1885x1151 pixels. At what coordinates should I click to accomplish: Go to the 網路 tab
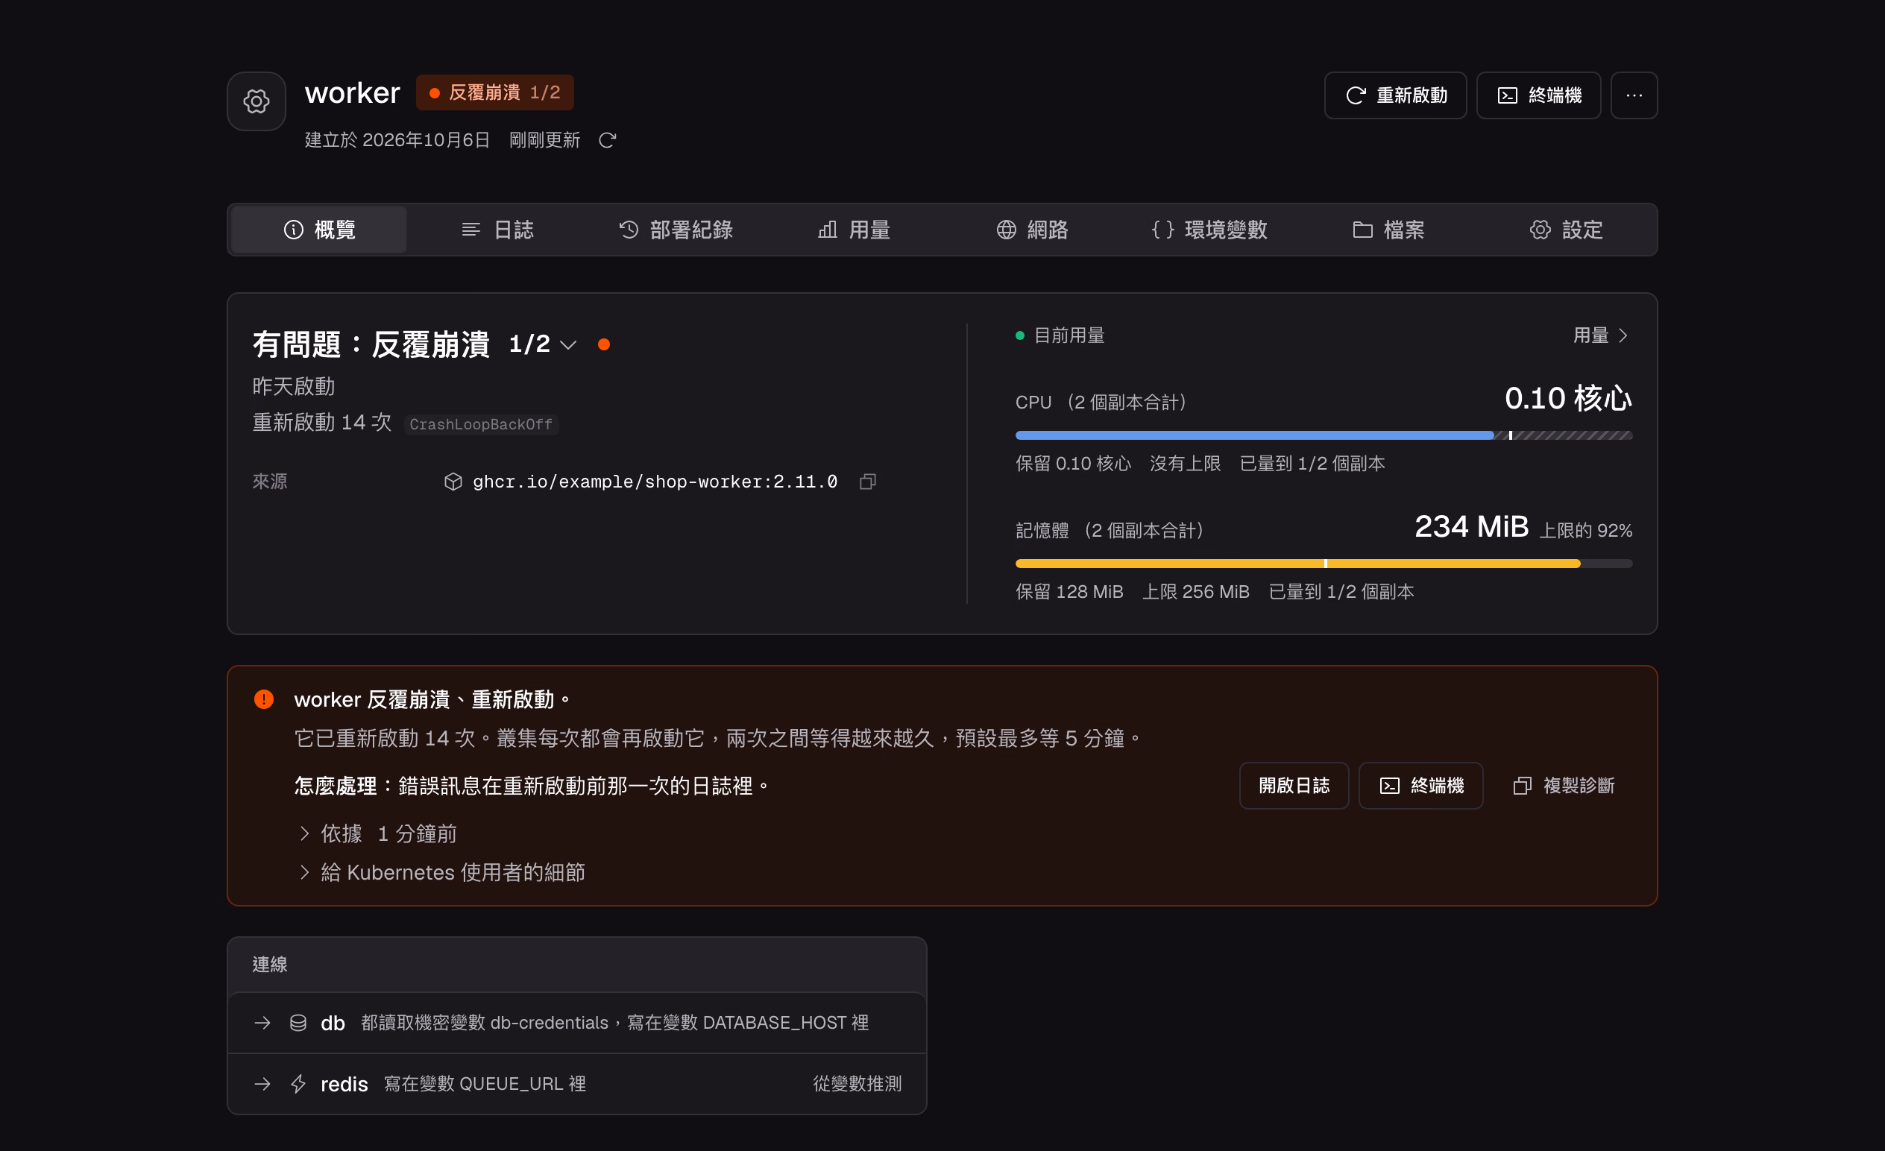(x=1032, y=230)
